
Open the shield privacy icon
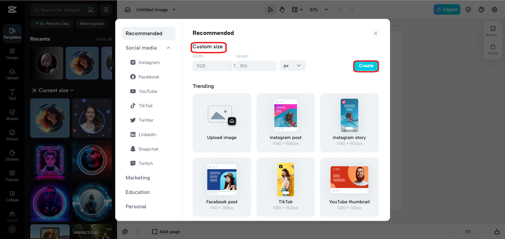click(x=468, y=9)
